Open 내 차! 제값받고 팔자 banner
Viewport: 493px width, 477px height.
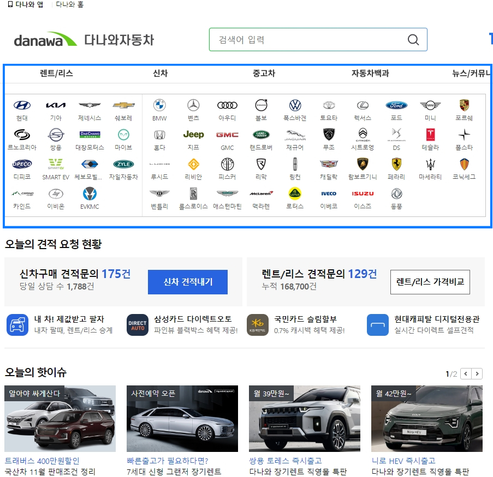pos(60,325)
